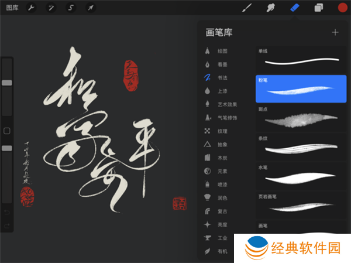Choose the 木炭 charcoal brush set
This screenshot has height=263, width=351.
pos(221,158)
